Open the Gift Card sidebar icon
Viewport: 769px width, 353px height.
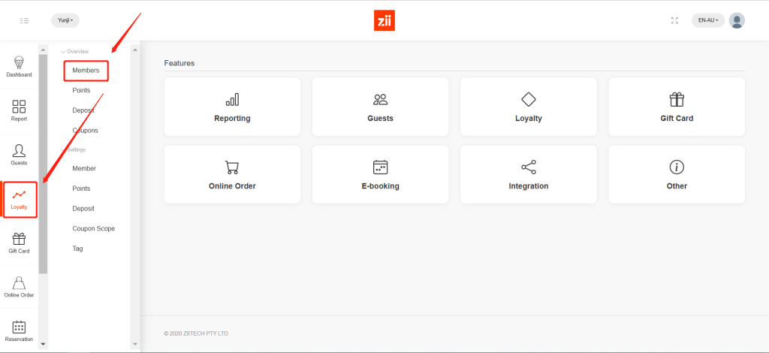coord(20,243)
